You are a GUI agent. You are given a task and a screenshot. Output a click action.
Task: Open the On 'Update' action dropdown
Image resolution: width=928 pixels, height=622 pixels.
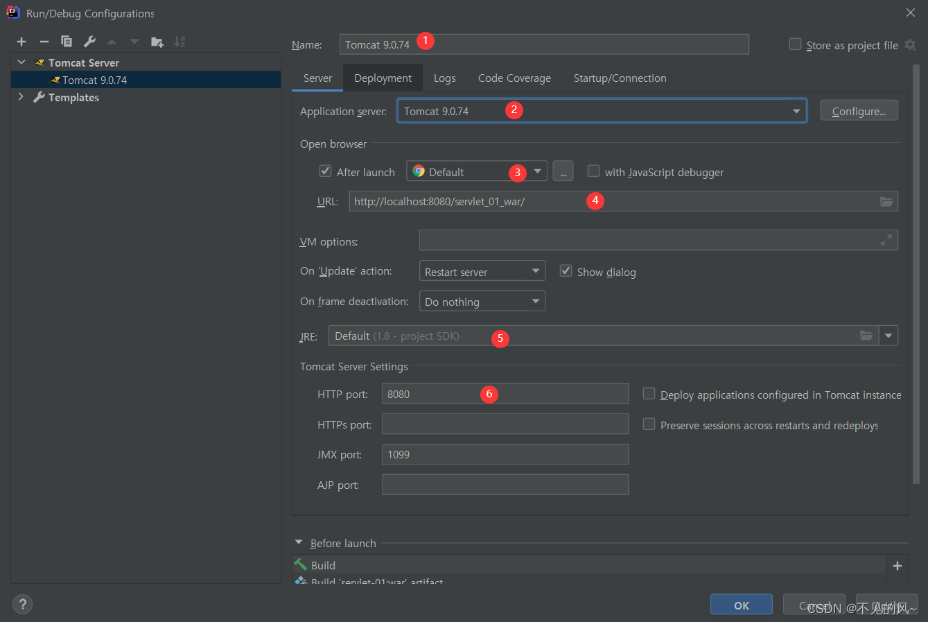click(482, 271)
